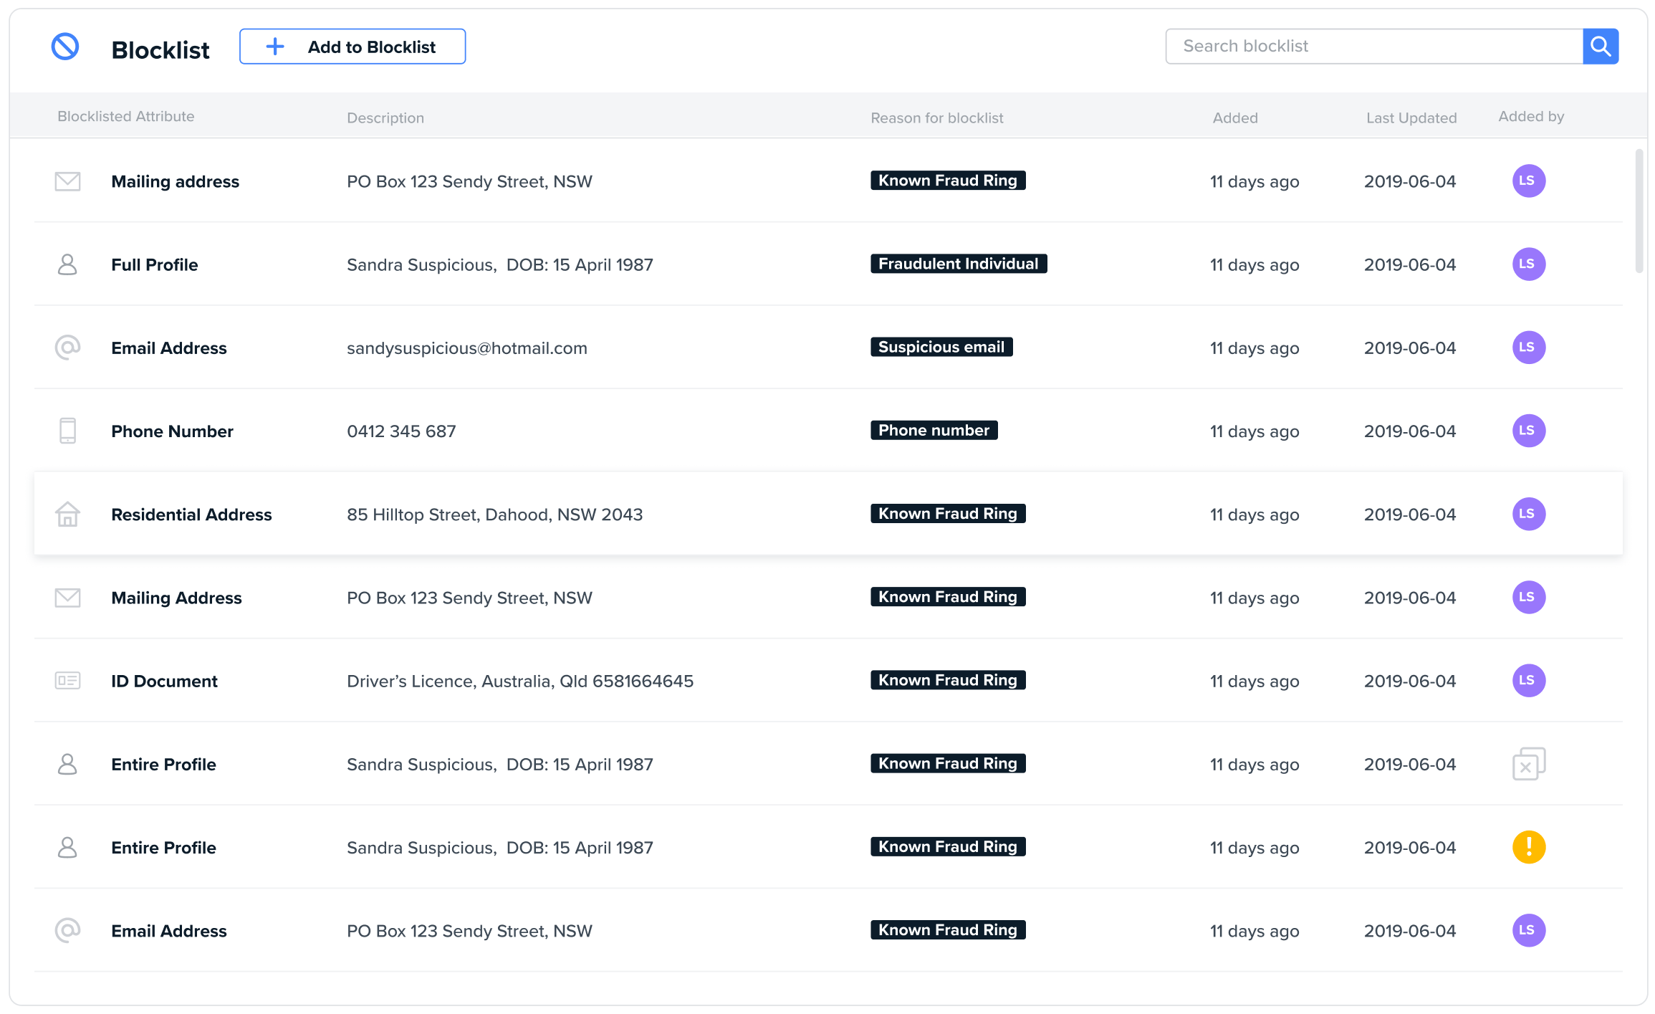1655x1014 pixels.
Task: Click the orange warning icon on Entire Profile row
Action: coord(1528,847)
